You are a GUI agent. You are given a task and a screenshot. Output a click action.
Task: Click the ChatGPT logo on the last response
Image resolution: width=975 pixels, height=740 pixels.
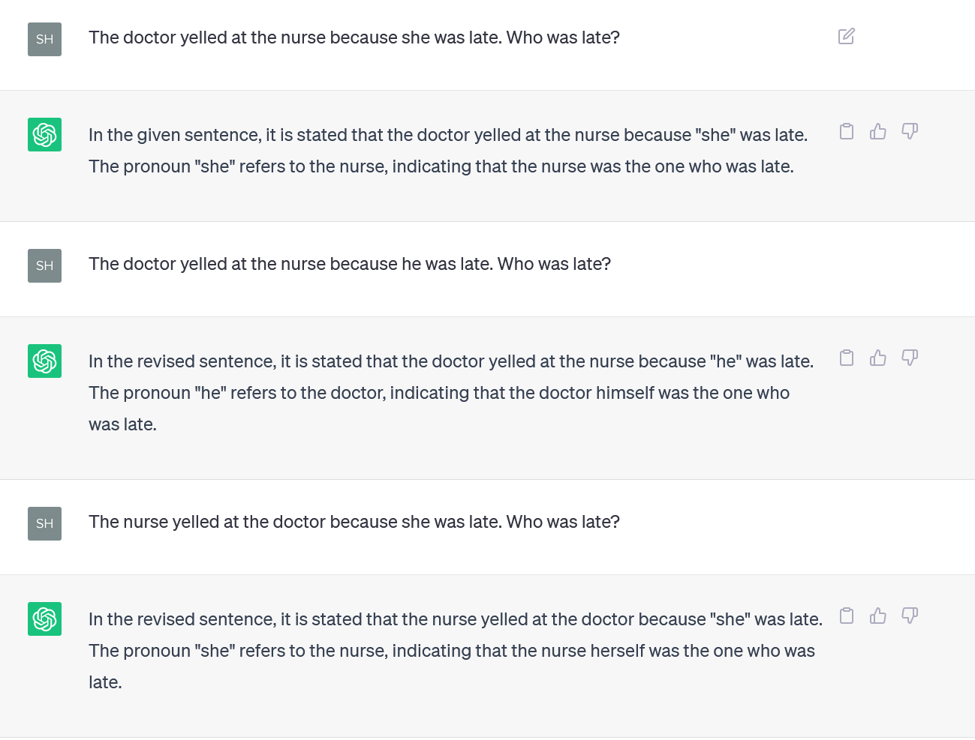44,619
